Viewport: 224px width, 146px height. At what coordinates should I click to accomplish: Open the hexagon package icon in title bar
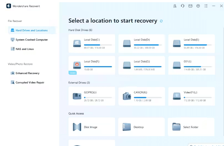click(x=198, y=6)
